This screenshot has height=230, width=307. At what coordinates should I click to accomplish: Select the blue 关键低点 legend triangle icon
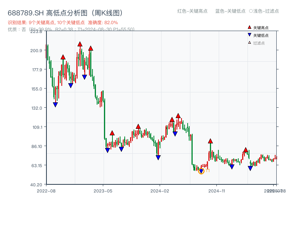click(x=249, y=35)
